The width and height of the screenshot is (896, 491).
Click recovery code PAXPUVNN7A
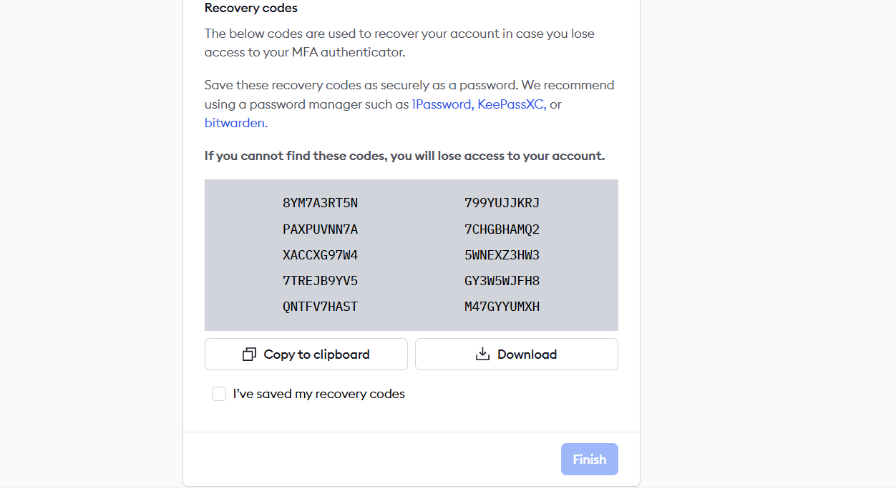click(320, 229)
